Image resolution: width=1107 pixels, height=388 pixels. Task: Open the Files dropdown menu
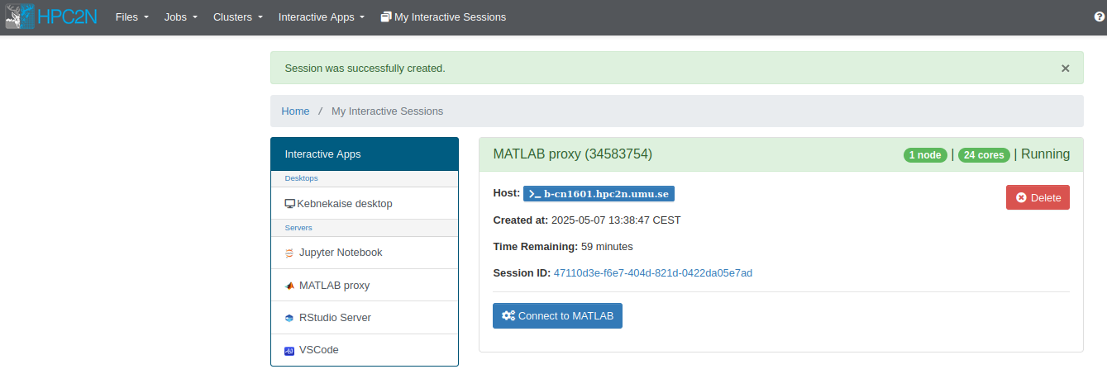(132, 17)
